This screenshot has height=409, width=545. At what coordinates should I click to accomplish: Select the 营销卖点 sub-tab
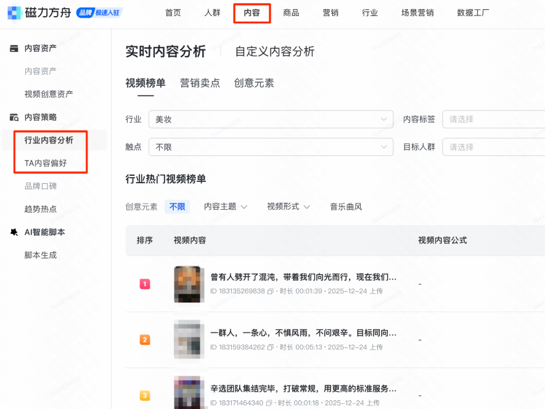tap(200, 83)
